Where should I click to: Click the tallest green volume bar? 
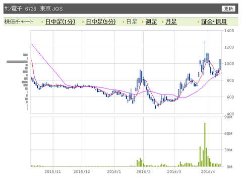[205, 145]
